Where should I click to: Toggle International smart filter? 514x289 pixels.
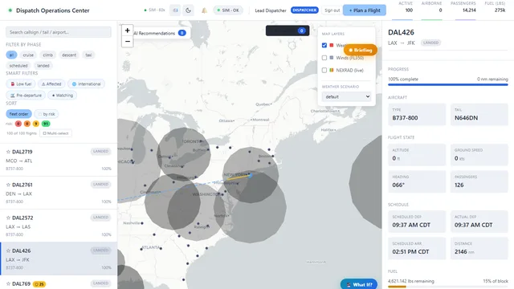pos(87,83)
